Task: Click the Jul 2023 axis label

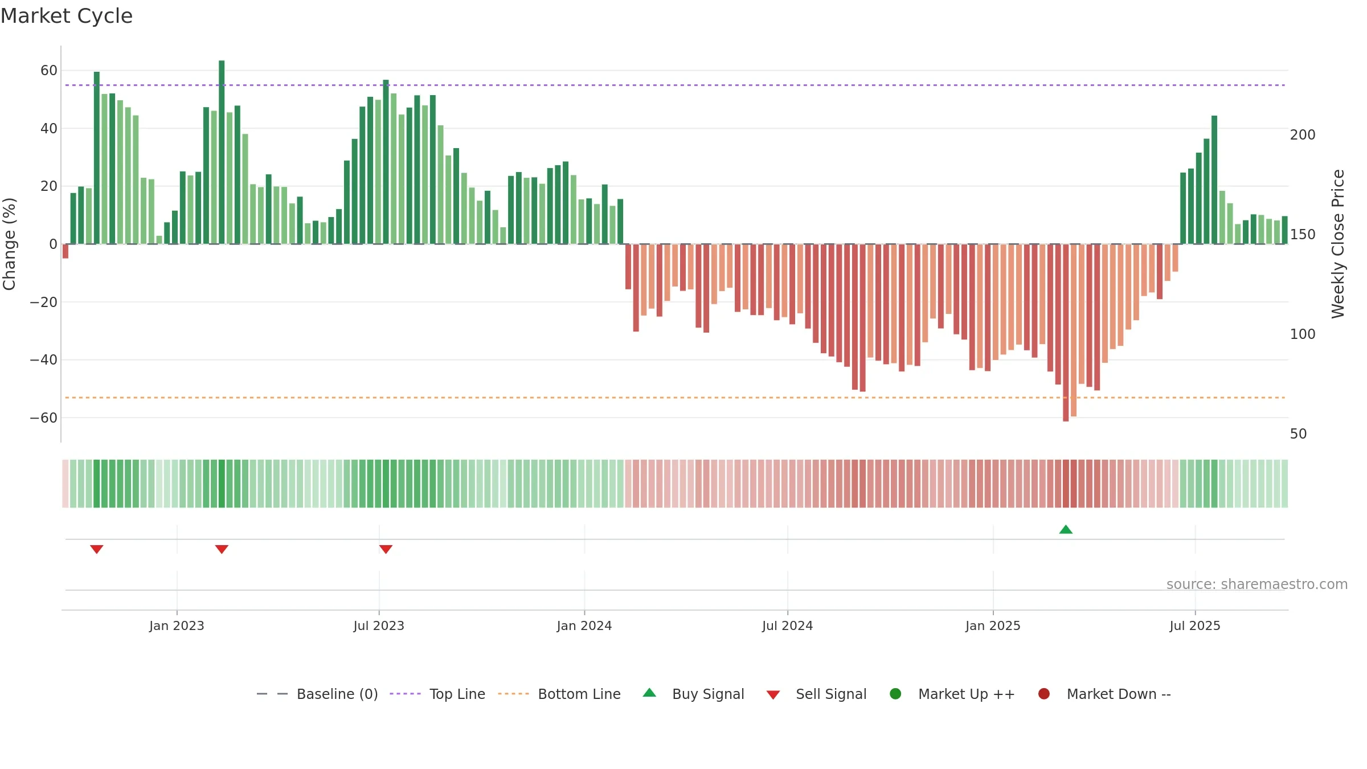Action: (379, 625)
